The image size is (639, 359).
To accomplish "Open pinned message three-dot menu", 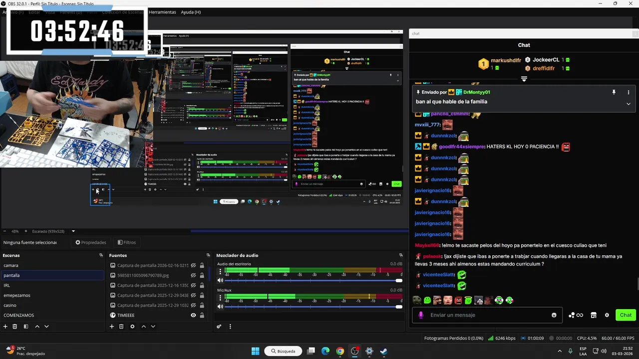I will coord(629,92).
